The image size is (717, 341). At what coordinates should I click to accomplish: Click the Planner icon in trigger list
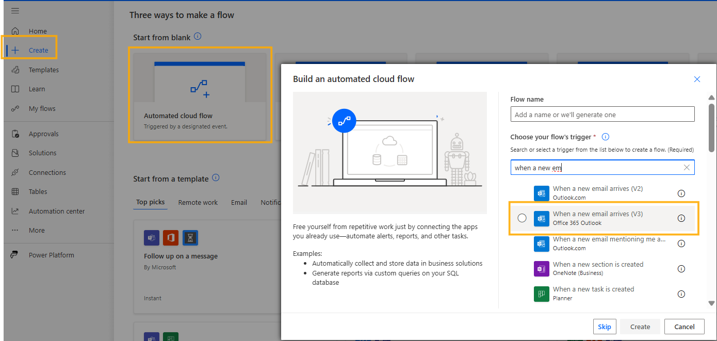[x=542, y=294]
